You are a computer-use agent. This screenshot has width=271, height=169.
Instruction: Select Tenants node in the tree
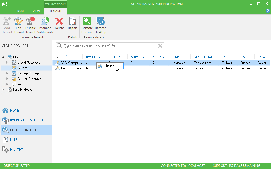23,68
